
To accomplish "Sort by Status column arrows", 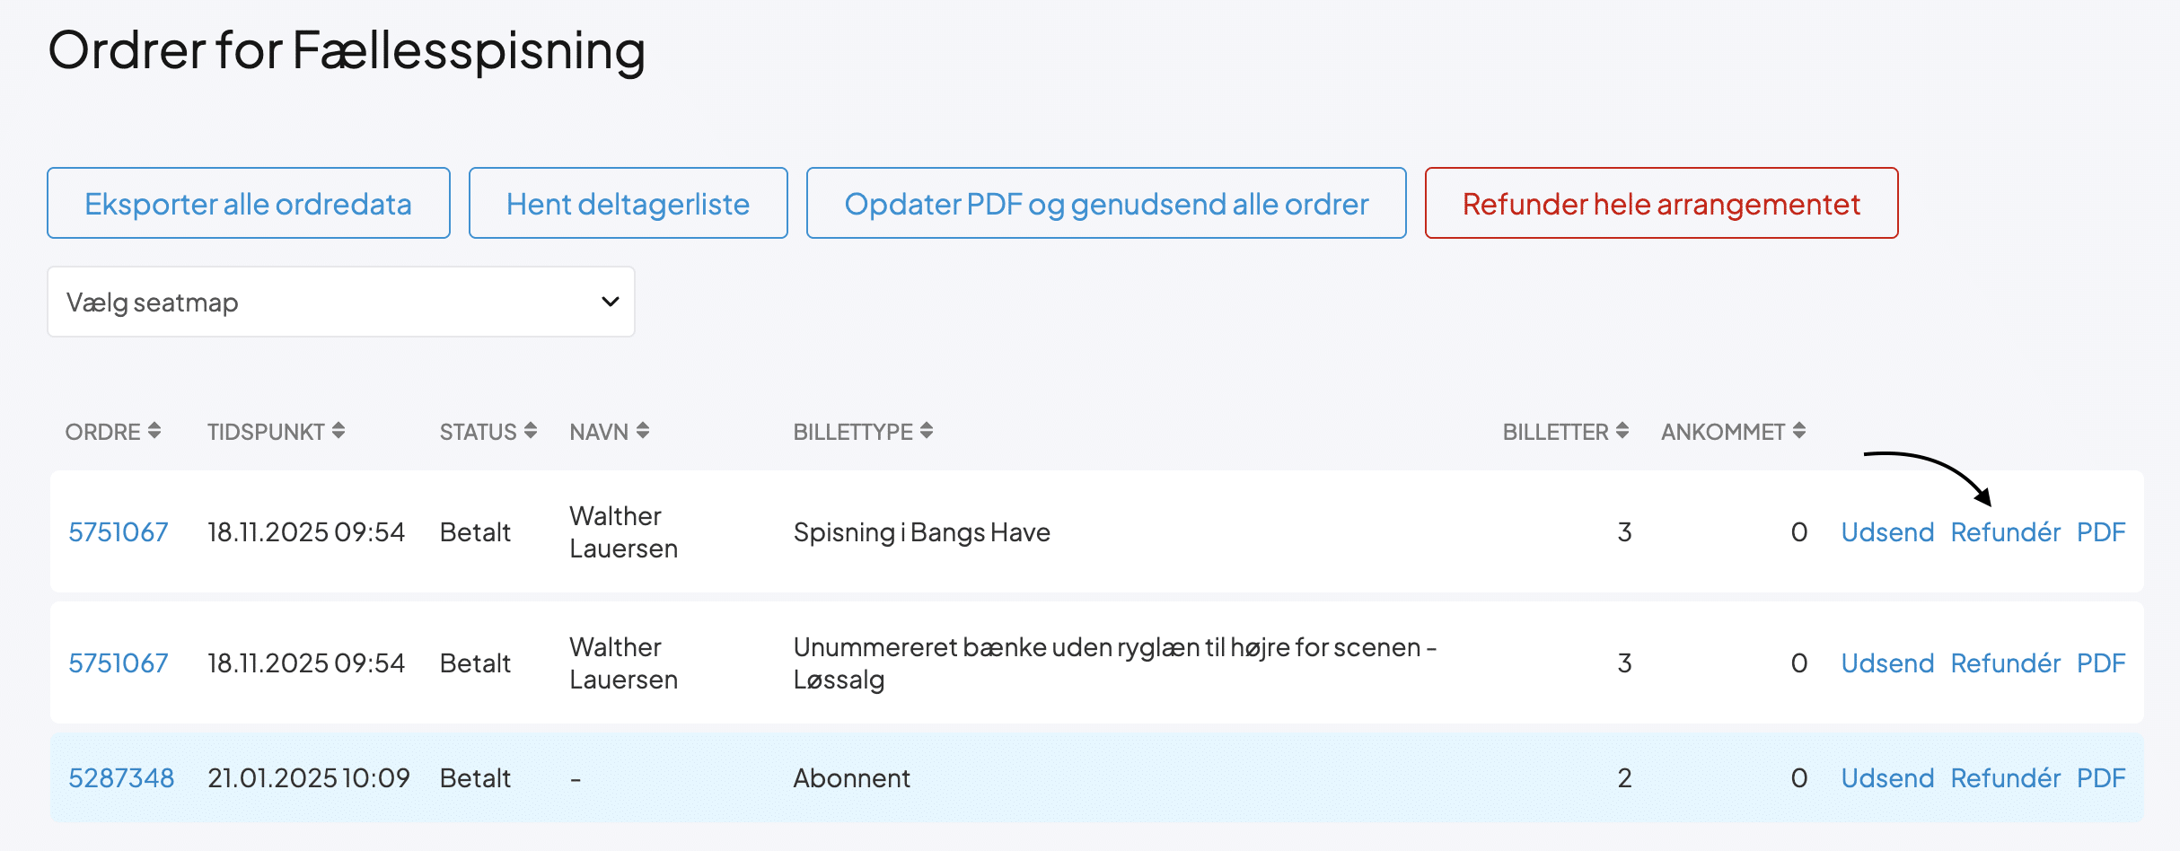I will coord(531,432).
